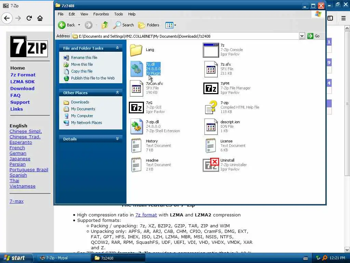350x263 pixels.
Task: Follow the 7z format link in features list
Action: [x=146, y=215]
